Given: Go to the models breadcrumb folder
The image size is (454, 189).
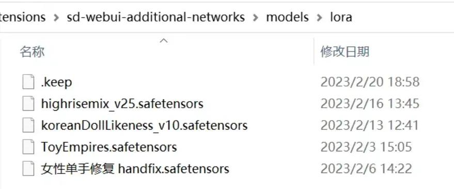Looking at the screenshot, I should (287, 18).
